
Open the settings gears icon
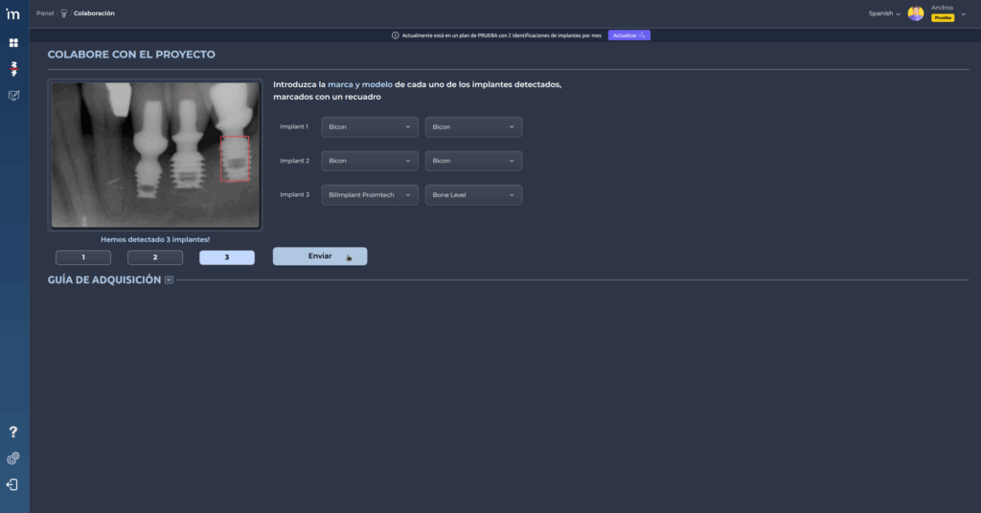(13, 458)
